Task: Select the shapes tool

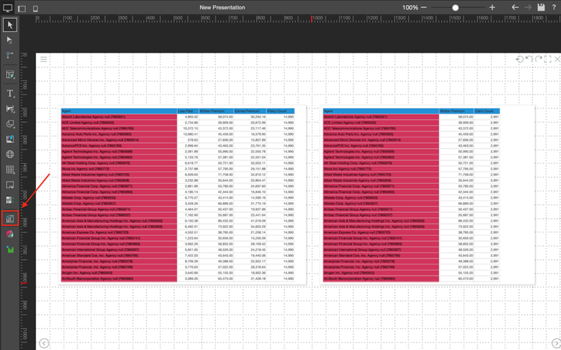Action: click(10, 123)
